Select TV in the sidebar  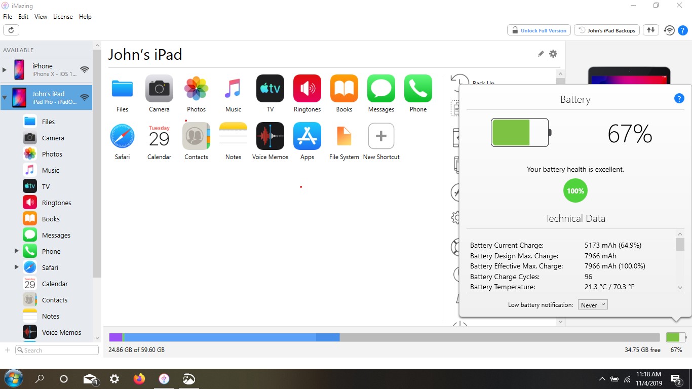pos(47,186)
